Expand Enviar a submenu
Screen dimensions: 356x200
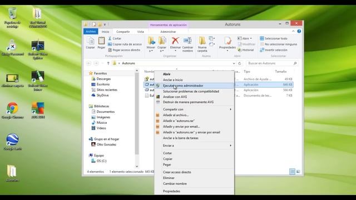coord(194,146)
